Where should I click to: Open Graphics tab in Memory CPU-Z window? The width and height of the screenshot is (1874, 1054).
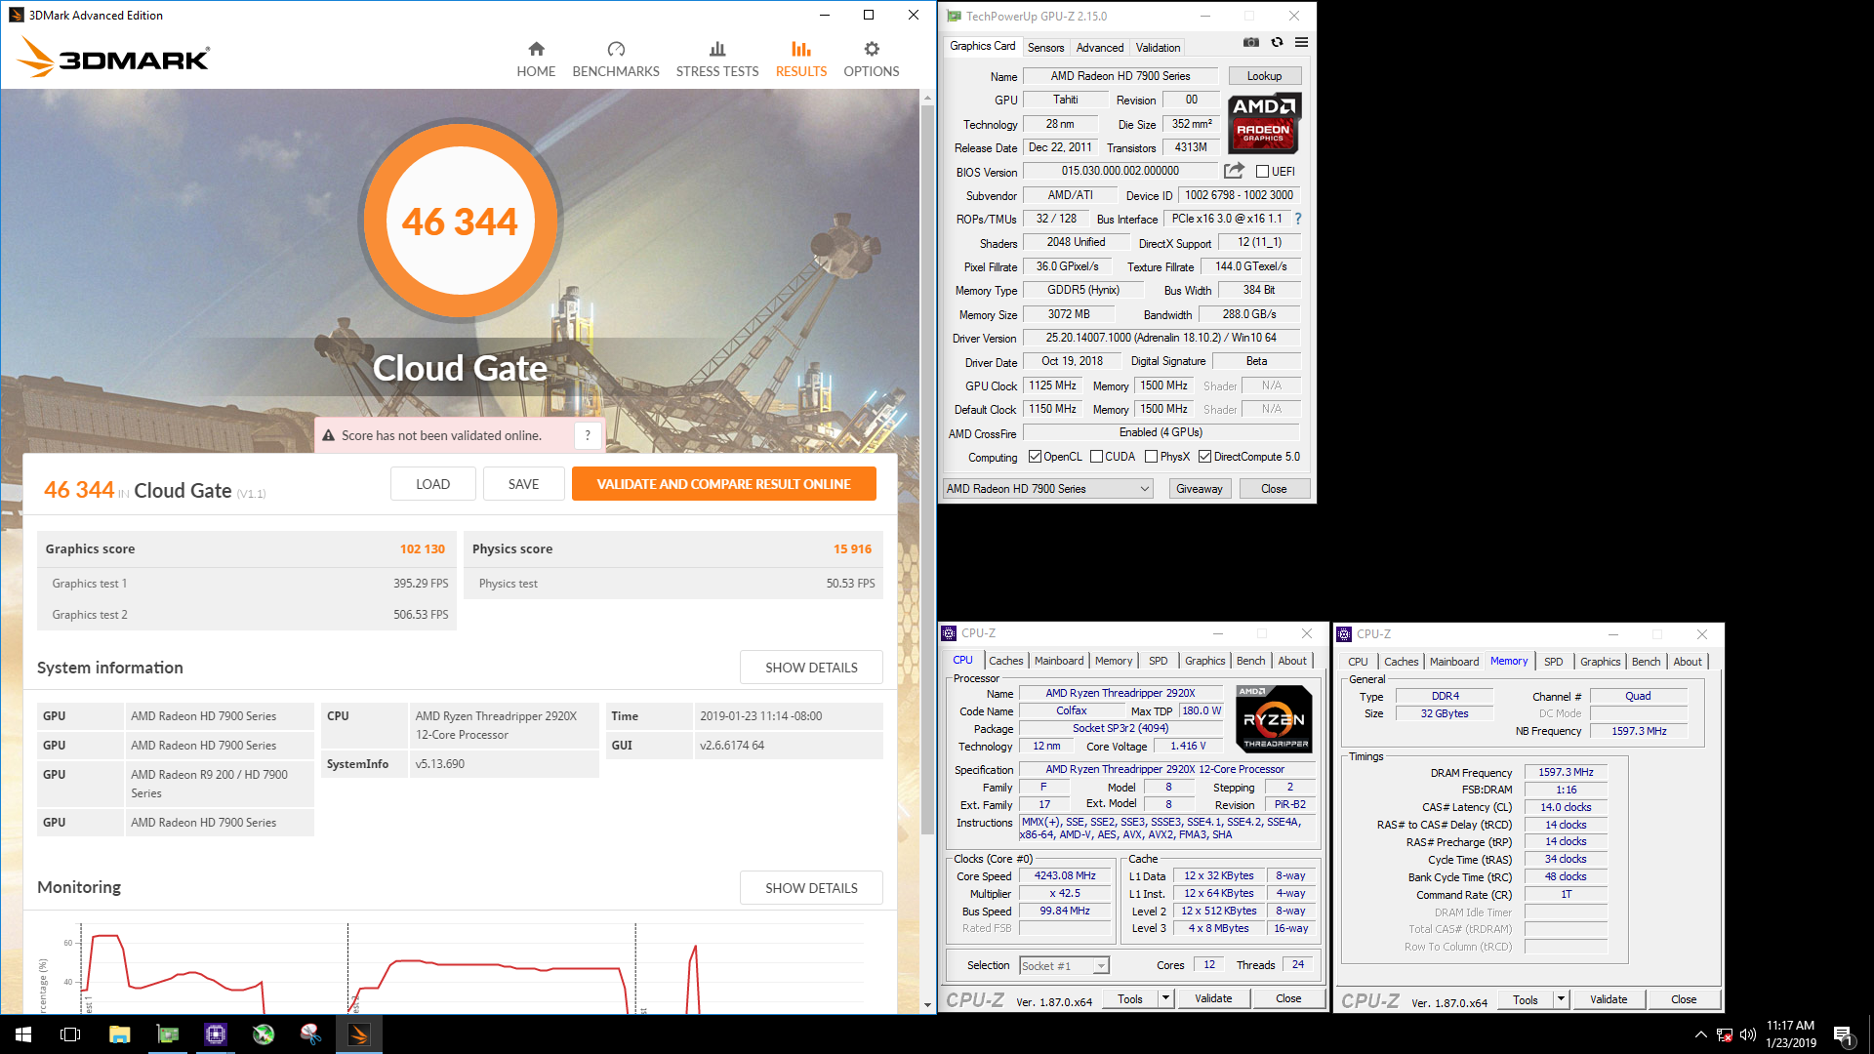coord(1600,662)
